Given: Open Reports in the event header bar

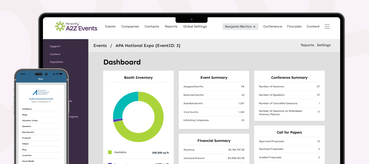Looking at the screenshot, I should (307, 45).
